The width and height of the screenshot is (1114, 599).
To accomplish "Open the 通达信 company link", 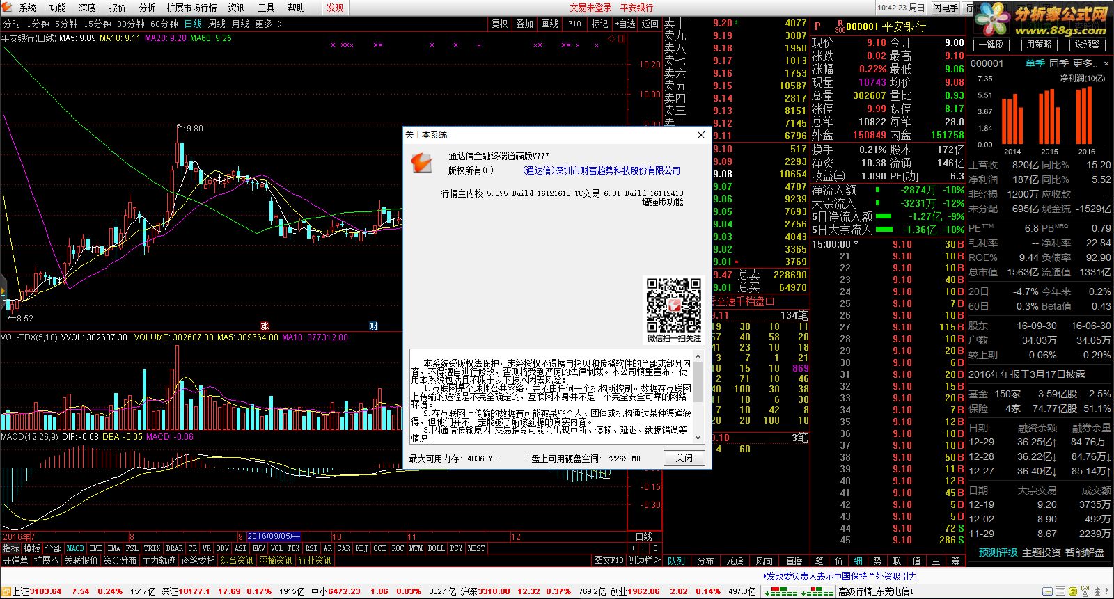I will (x=602, y=170).
